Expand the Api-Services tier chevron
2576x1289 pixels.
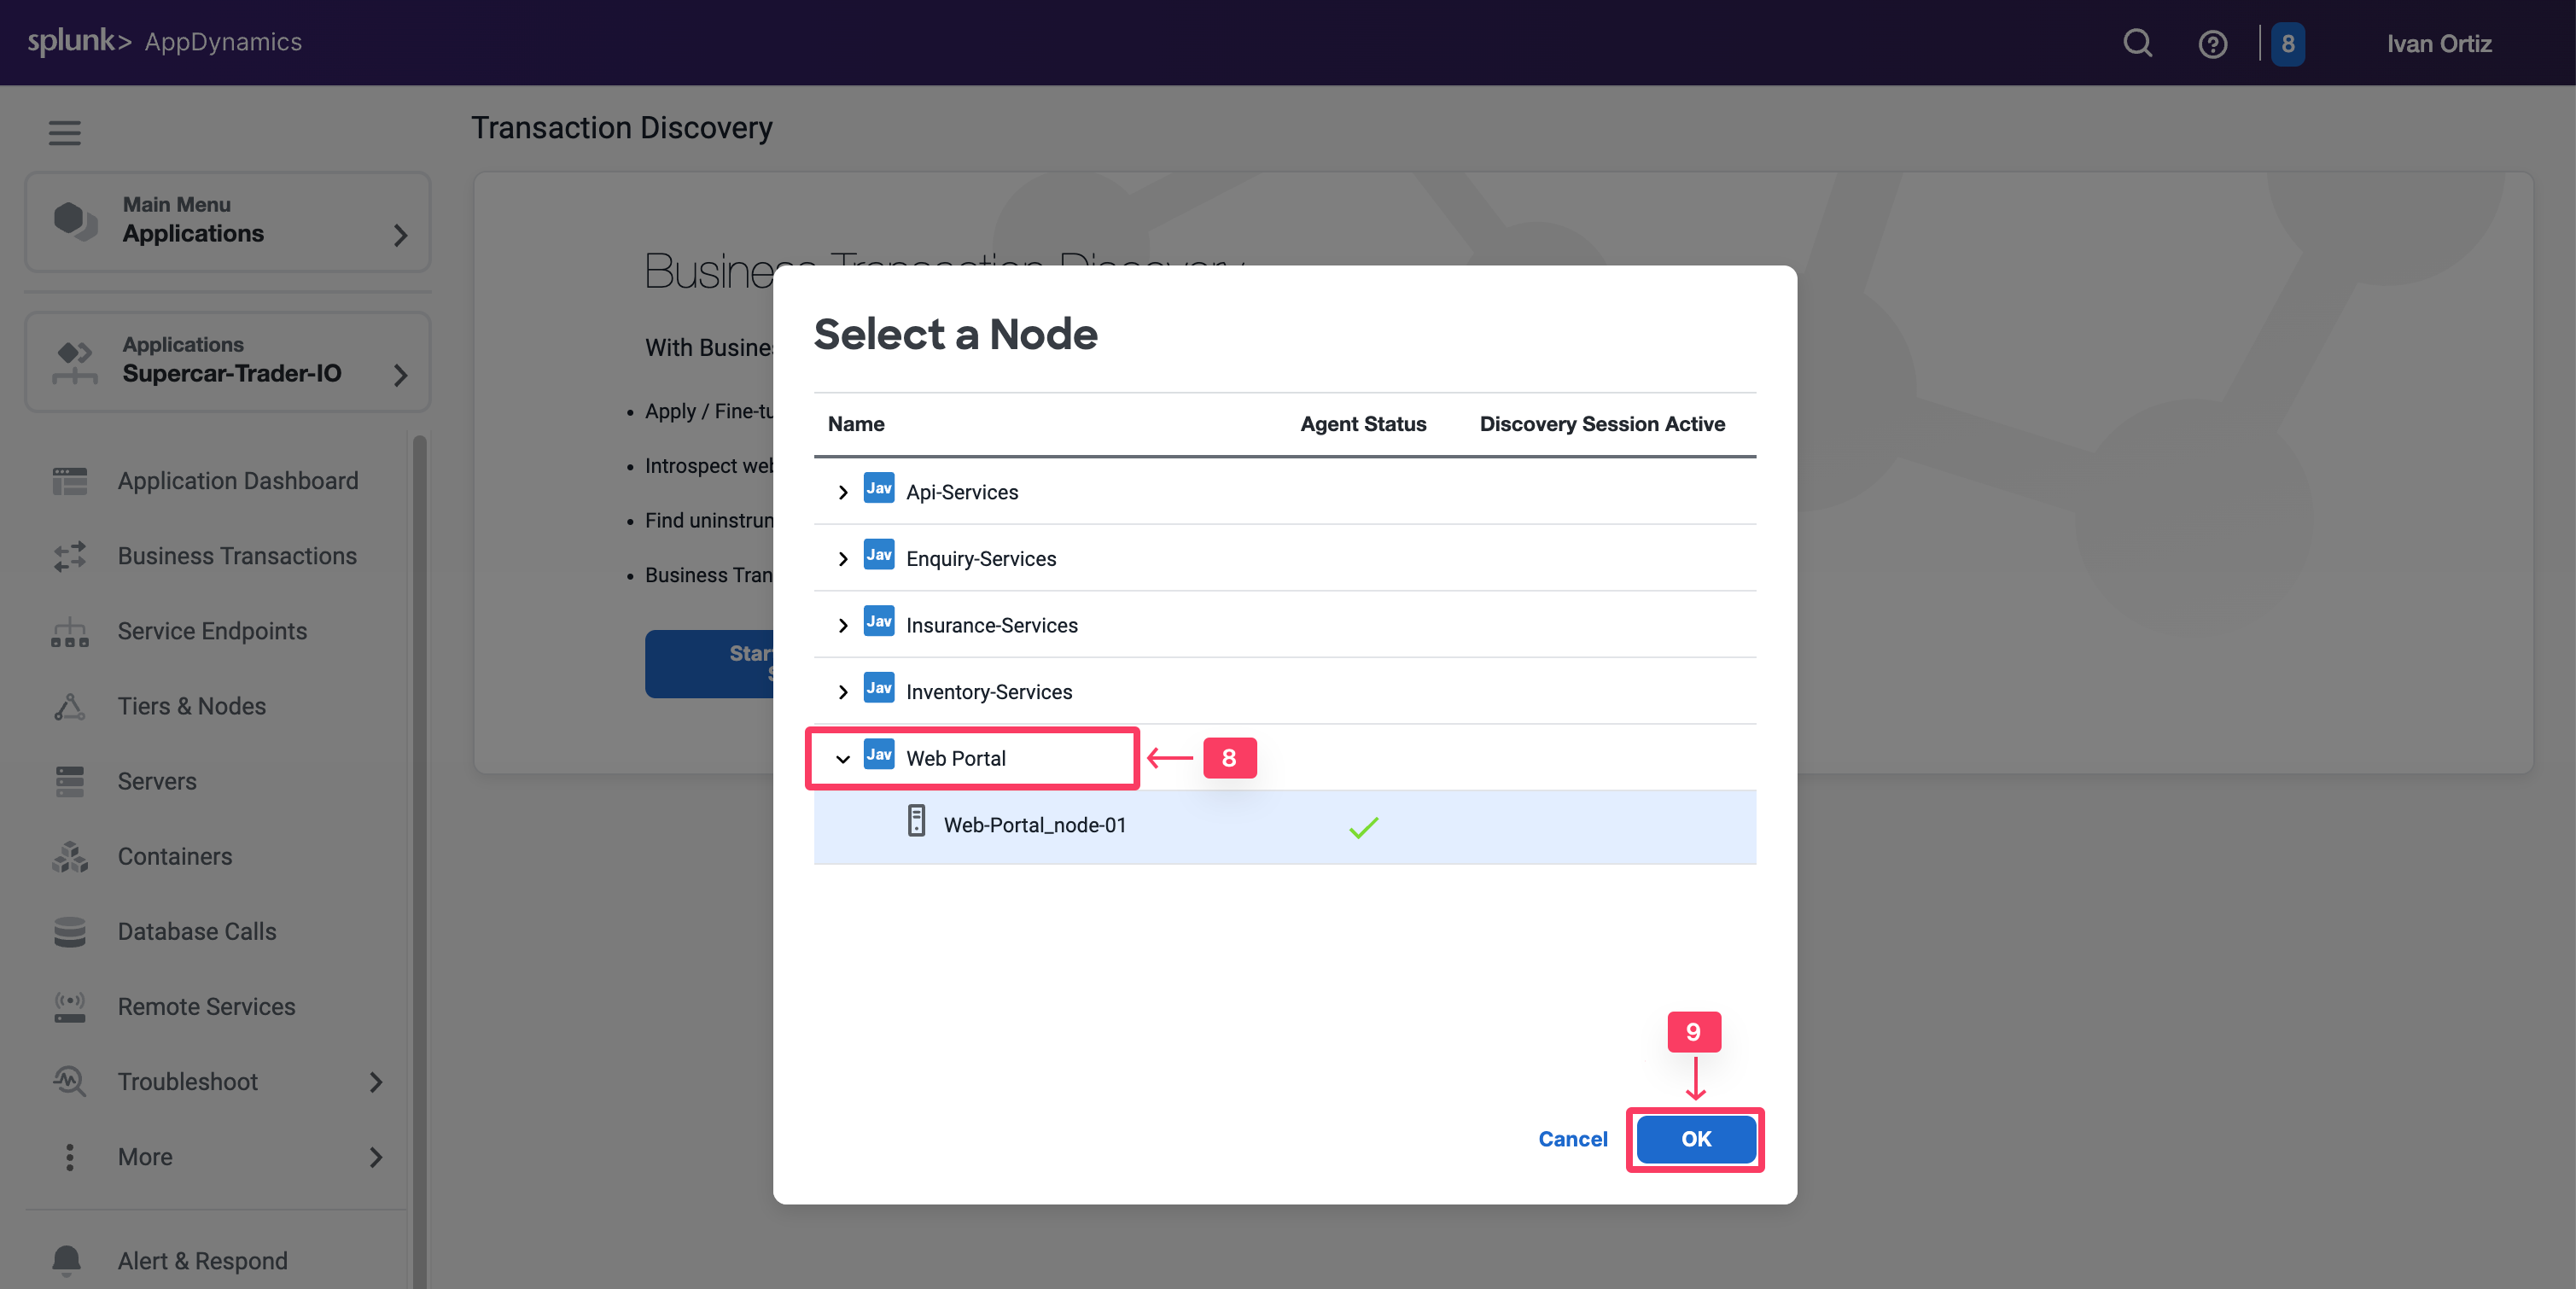tap(843, 492)
